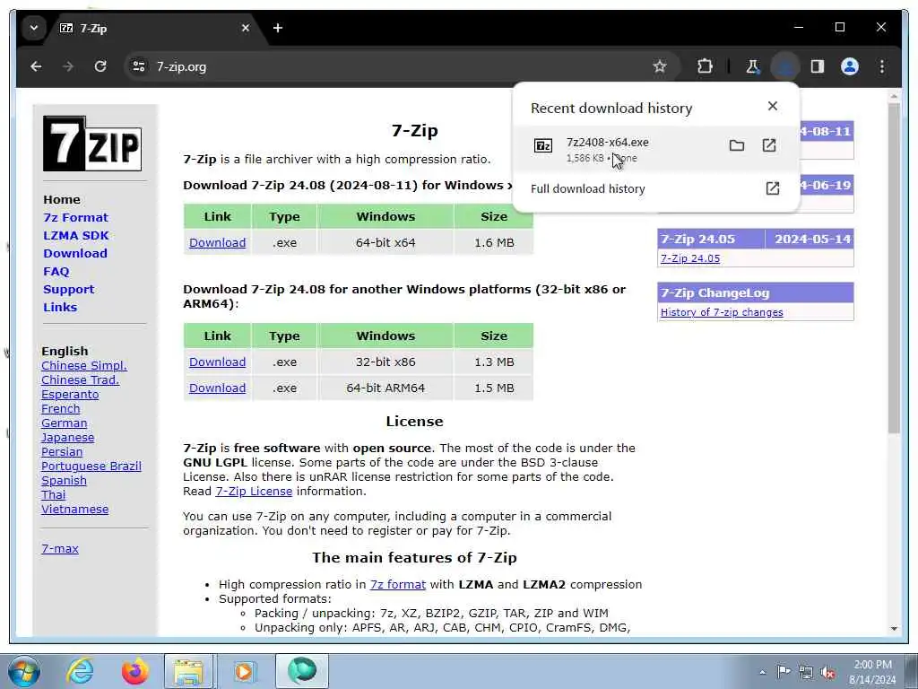Open the Home sidebar item
Image resolution: width=918 pixels, height=689 pixels.
coord(62,200)
